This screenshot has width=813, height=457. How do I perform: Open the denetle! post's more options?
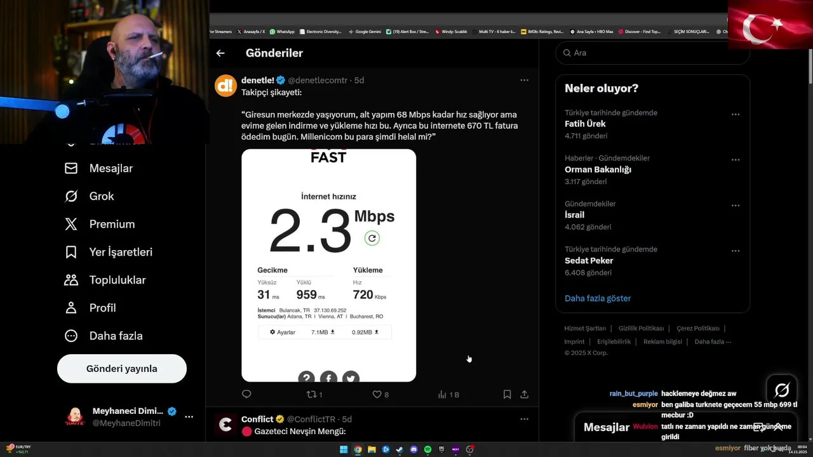tap(524, 80)
